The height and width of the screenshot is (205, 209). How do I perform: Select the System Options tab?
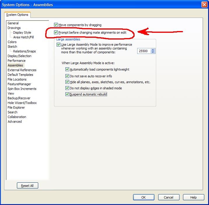(17, 15)
